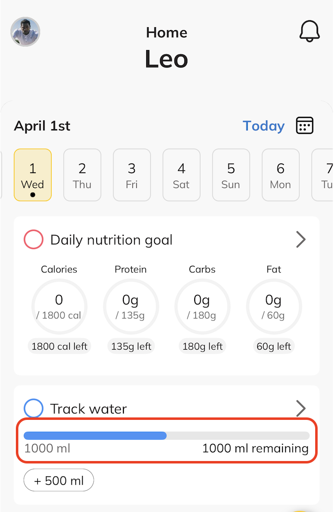This screenshot has width=334, height=512.
Task: Expand Track water details
Action: (x=301, y=409)
